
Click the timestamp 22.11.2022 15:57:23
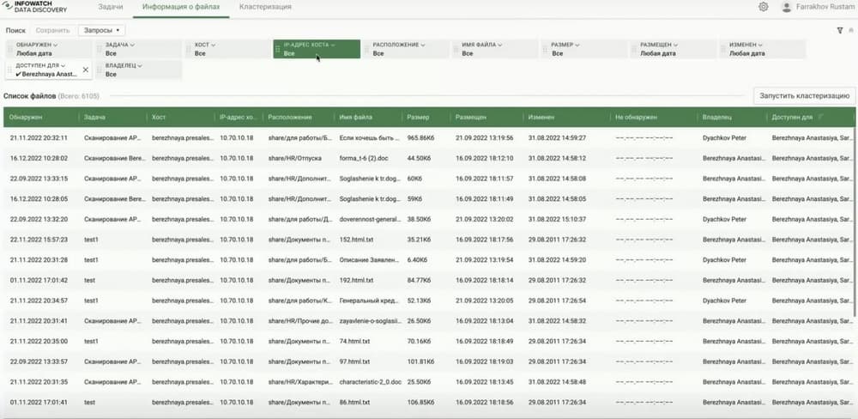[x=39, y=240]
